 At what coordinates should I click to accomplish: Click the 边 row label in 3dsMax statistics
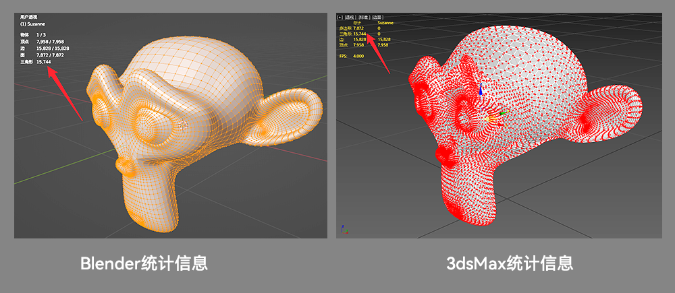[342, 40]
